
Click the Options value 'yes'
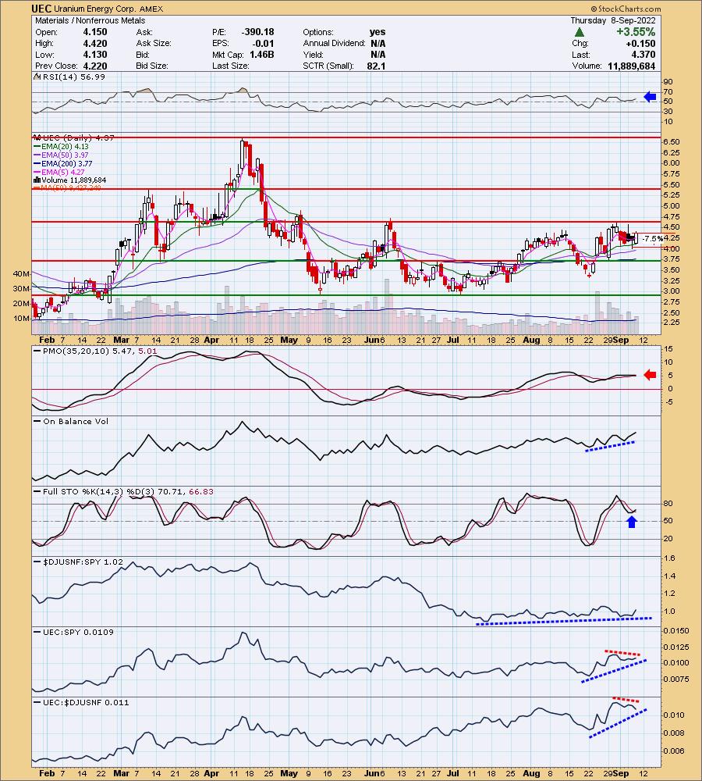coord(378,32)
